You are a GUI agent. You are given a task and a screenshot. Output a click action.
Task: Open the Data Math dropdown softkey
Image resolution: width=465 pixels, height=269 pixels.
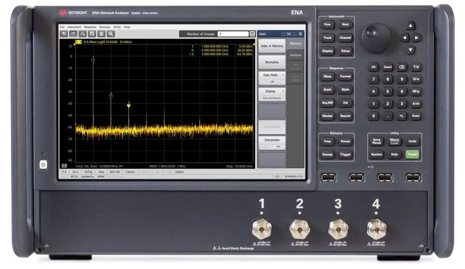pyautogui.click(x=272, y=78)
